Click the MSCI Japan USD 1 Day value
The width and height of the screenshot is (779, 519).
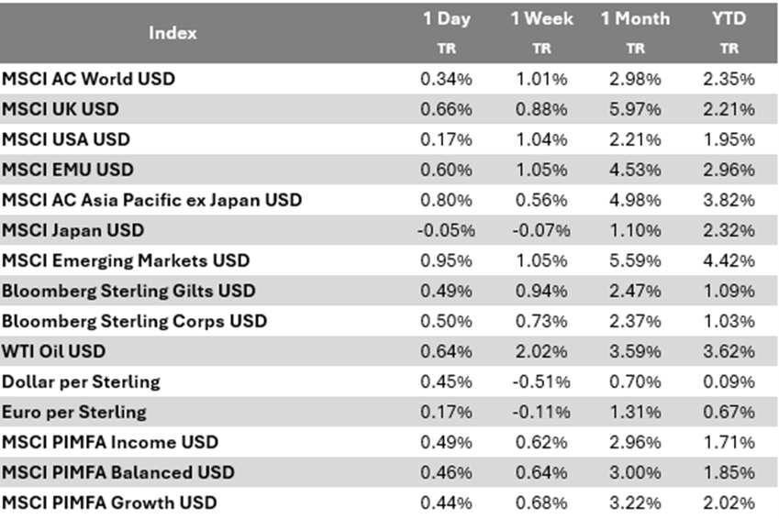[x=444, y=230]
